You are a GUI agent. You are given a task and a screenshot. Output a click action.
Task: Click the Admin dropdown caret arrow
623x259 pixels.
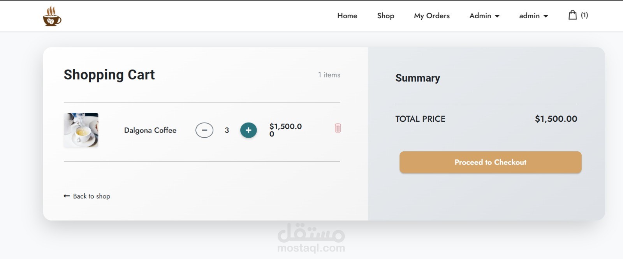497,16
